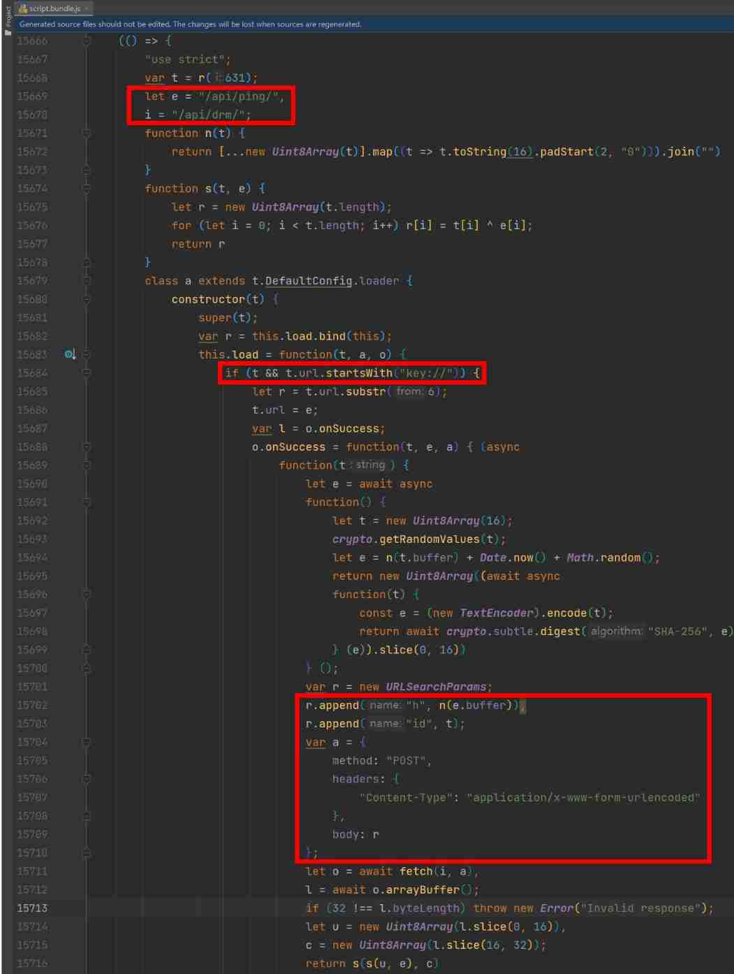Click the generated source files warning banner
734x974 pixels.
[190, 24]
